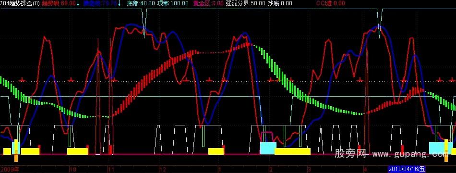Click the highlighted date 2010/04/16/五
Screen dimensions: 456x173
407,169
